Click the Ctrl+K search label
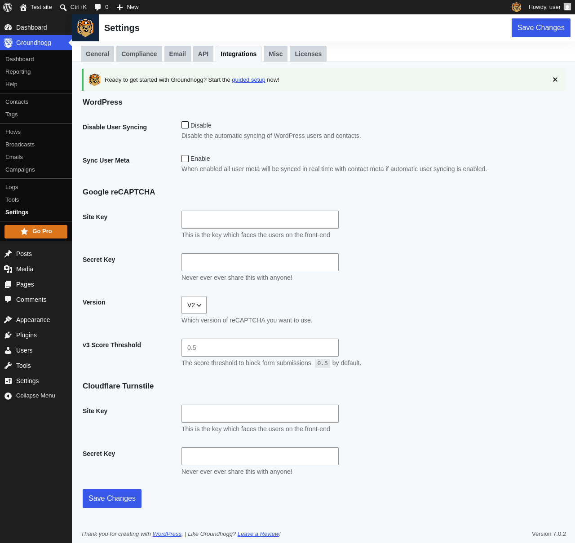Image resolution: width=575 pixels, height=543 pixels. [79, 7]
